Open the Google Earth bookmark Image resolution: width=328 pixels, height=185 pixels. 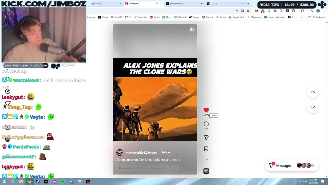pyautogui.click(x=237, y=17)
